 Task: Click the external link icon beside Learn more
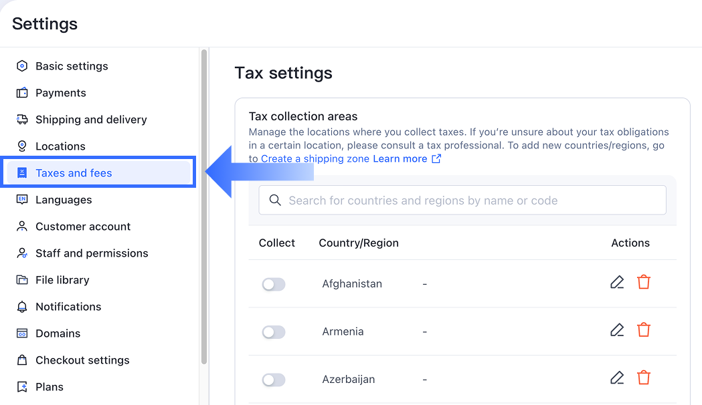click(x=436, y=159)
